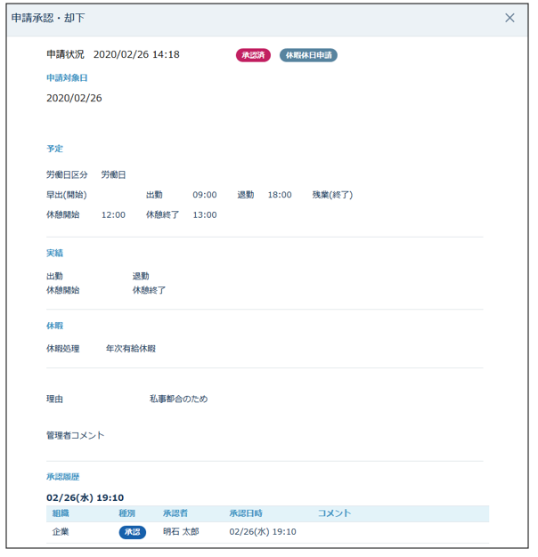Click the 承認者 column header

(x=176, y=513)
